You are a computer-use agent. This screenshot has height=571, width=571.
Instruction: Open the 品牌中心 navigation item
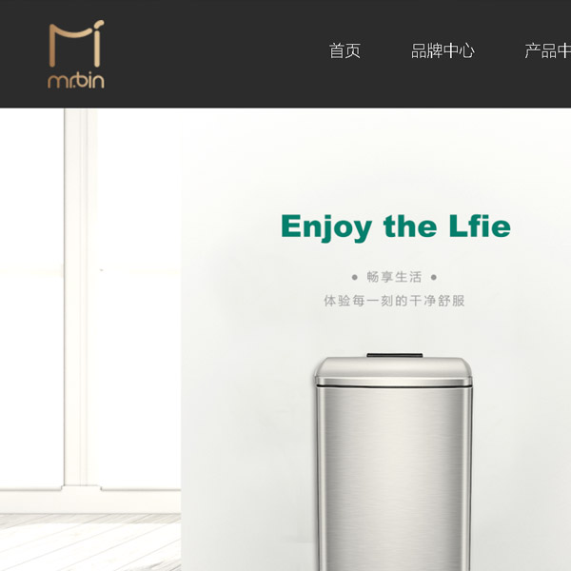pyautogui.click(x=443, y=50)
